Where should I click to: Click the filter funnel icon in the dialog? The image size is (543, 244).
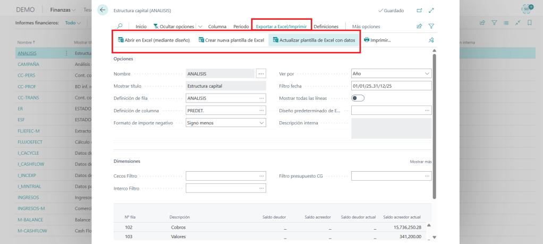(431, 26)
